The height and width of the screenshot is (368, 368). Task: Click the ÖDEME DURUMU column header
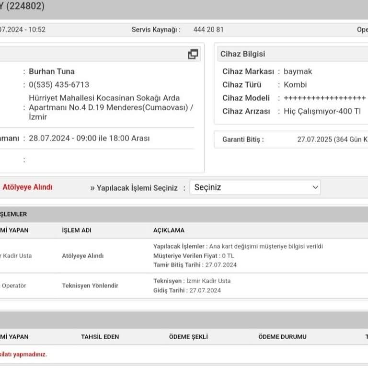click(x=282, y=337)
